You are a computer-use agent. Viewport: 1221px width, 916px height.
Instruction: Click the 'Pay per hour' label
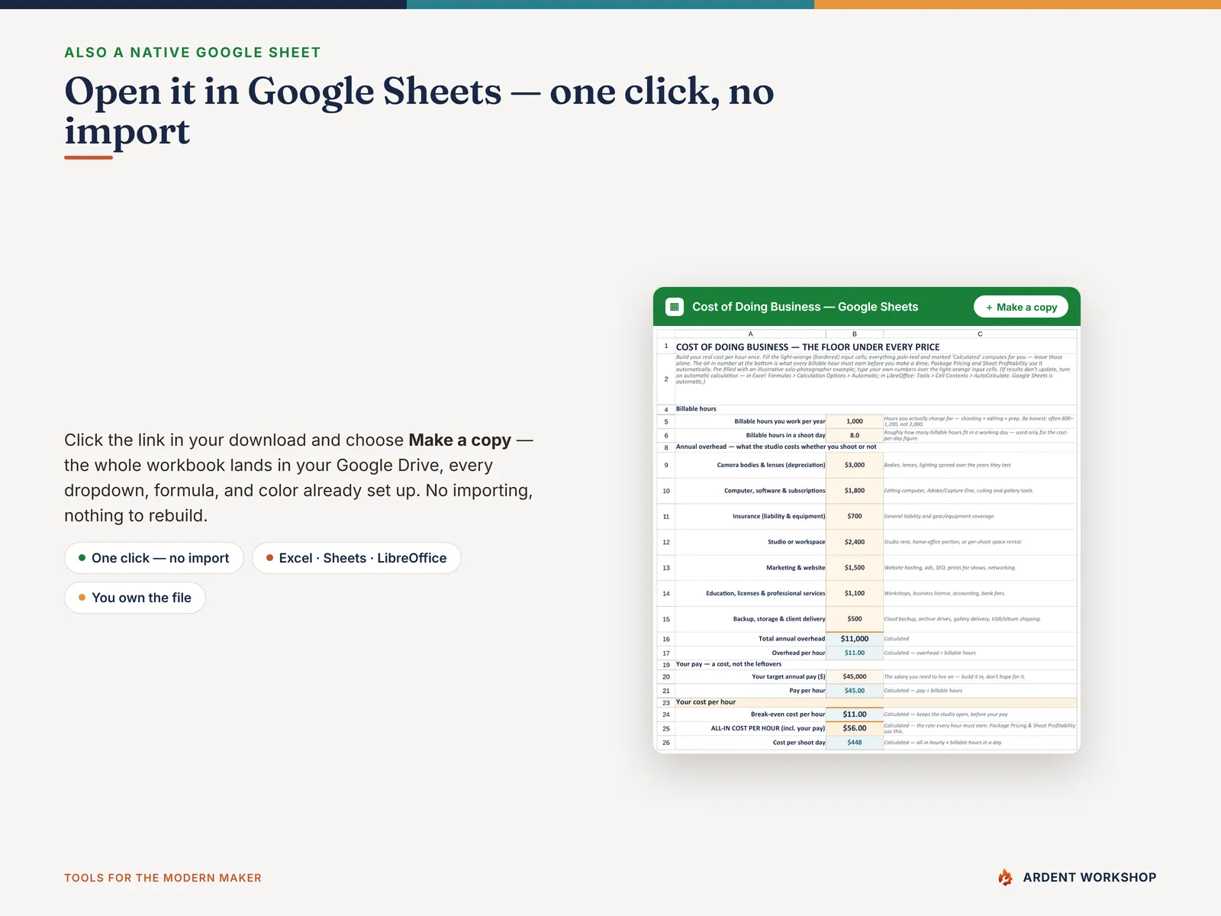(807, 691)
